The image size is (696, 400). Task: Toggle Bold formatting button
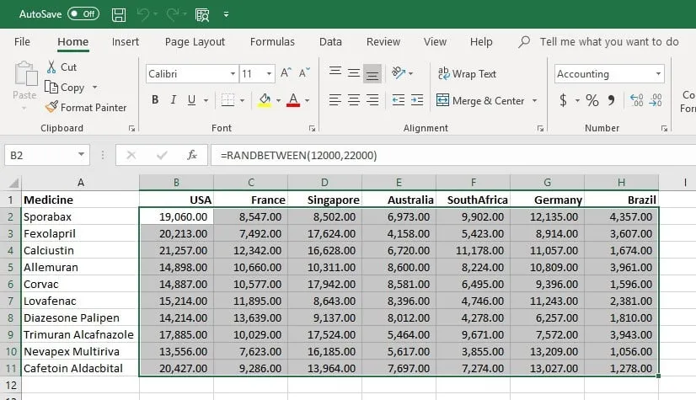[x=155, y=100]
